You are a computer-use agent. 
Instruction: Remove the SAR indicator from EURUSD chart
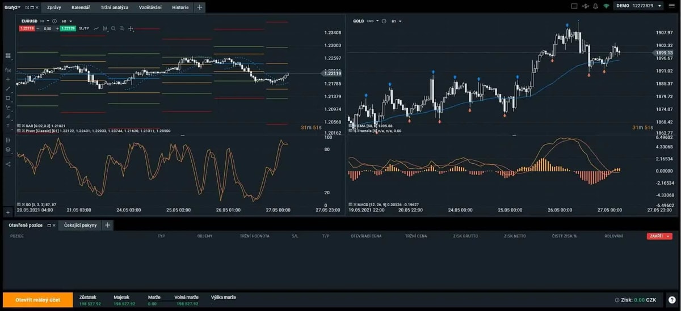tap(22, 126)
